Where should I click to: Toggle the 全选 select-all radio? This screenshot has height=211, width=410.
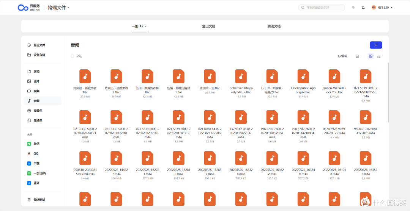pos(73,56)
